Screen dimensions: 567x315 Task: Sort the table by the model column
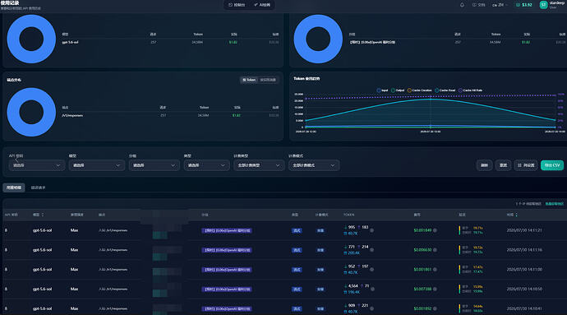coord(43,215)
